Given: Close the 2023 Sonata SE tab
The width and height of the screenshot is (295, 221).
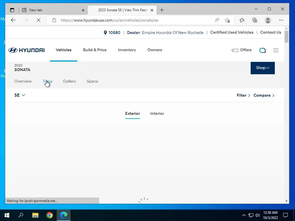Looking at the screenshot, I should click(152, 10).
